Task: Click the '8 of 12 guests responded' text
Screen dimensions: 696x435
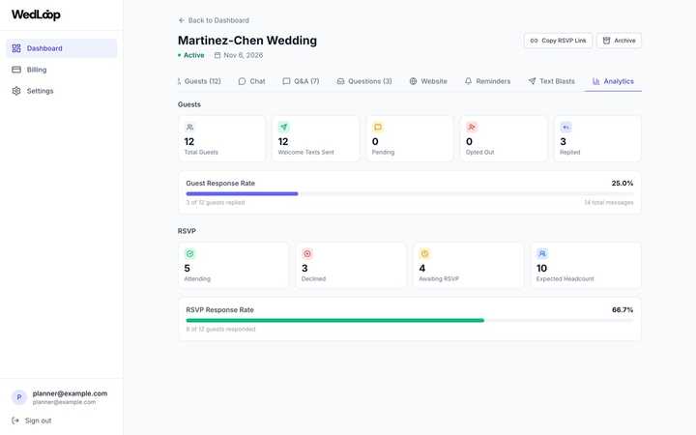Action: [220, 330]
